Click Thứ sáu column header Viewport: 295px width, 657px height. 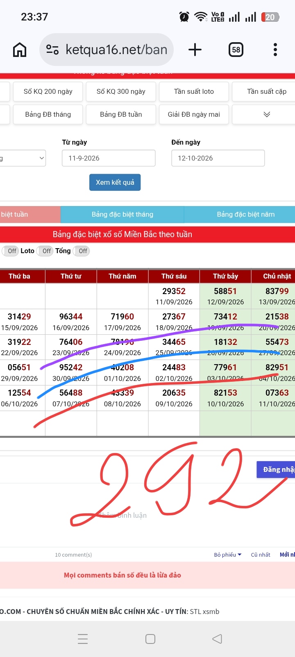[174, 276]
